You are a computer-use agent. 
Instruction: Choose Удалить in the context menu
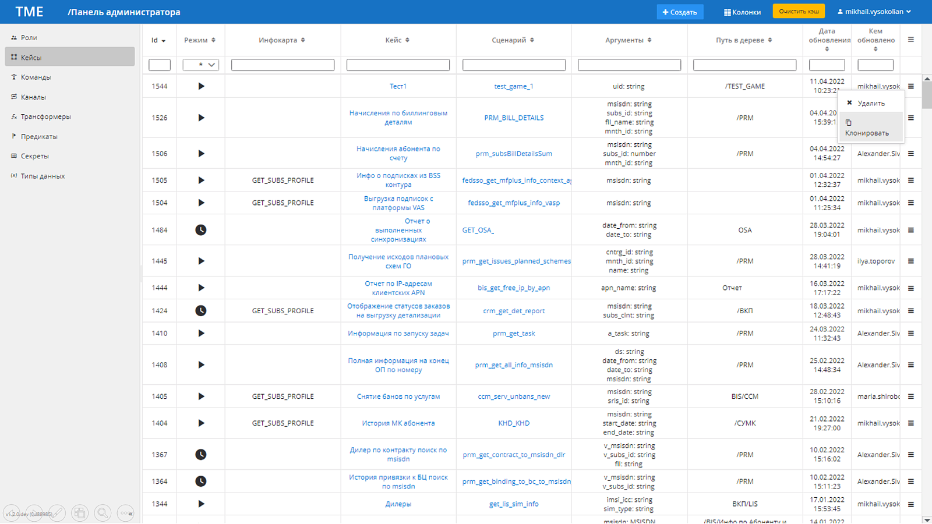point(871,103)
